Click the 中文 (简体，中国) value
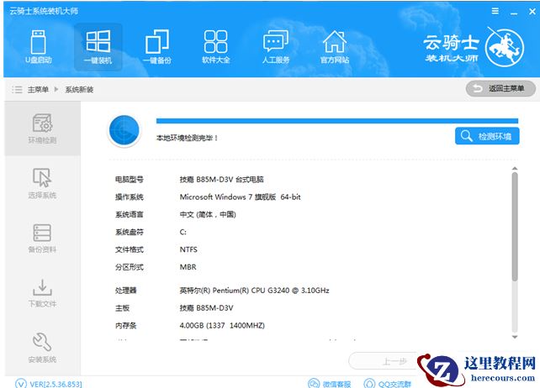 coord(208,215)
